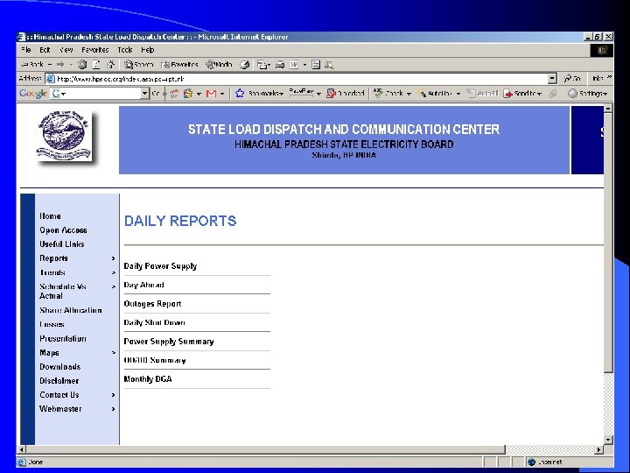Image resolution: width=630 pixels, height=473 pixels.
Task: Open the Outages Report link
Action: tap(152, 304)
